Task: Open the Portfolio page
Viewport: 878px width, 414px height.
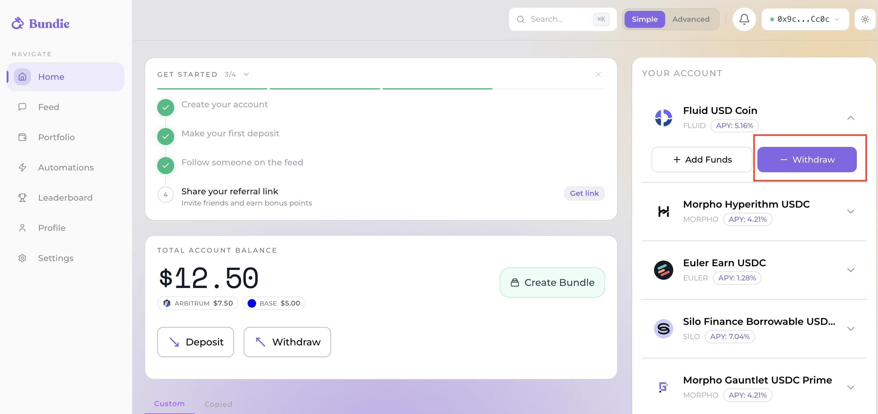Action: (66, 137)
